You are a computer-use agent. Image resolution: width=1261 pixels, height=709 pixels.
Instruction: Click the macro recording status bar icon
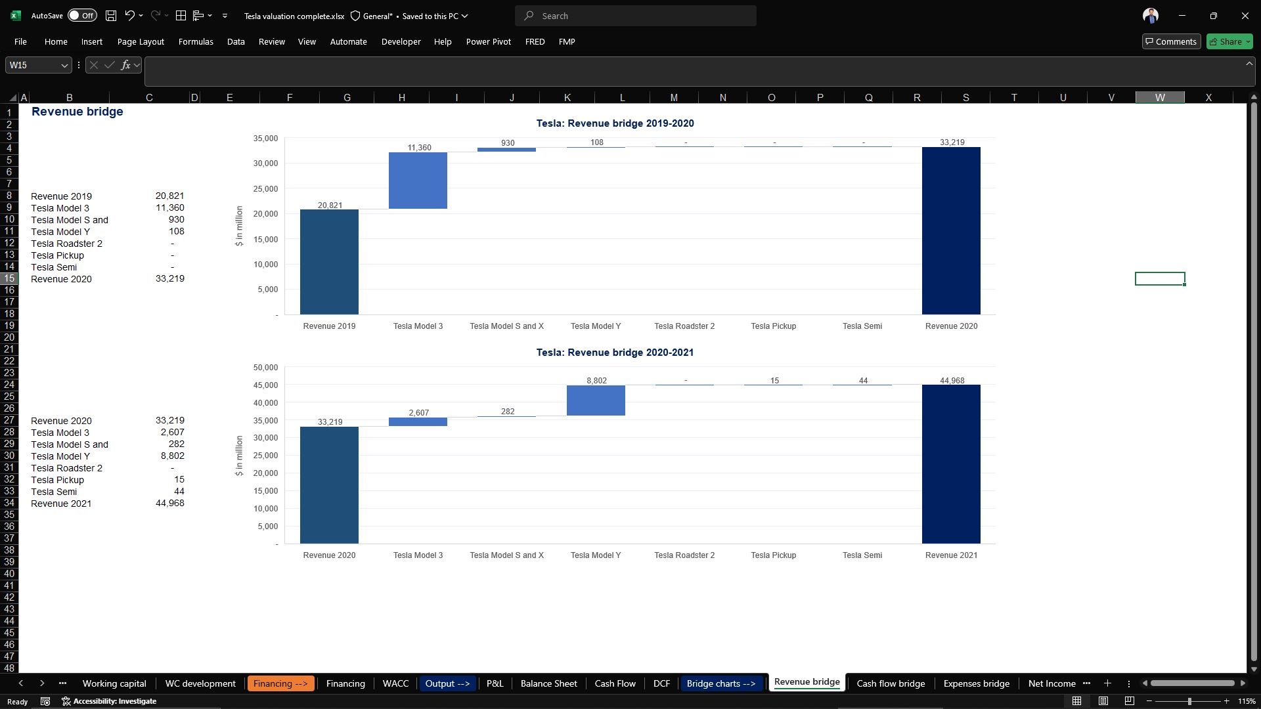(45, 701)
